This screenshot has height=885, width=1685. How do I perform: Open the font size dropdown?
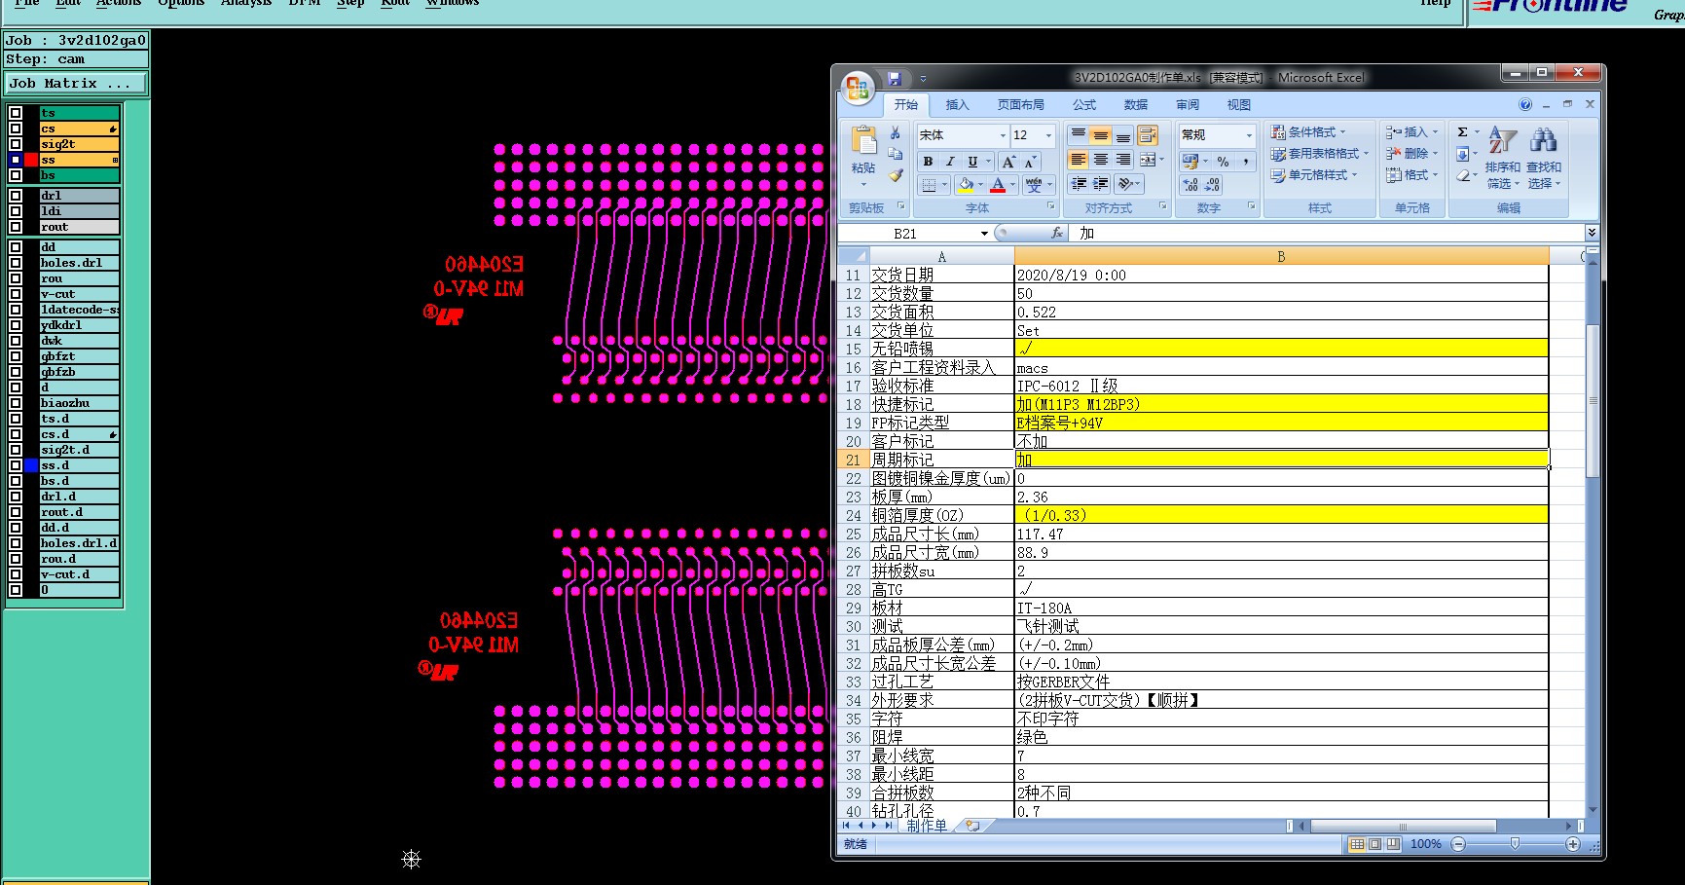pyautogui.click(x=1048, y=135)
